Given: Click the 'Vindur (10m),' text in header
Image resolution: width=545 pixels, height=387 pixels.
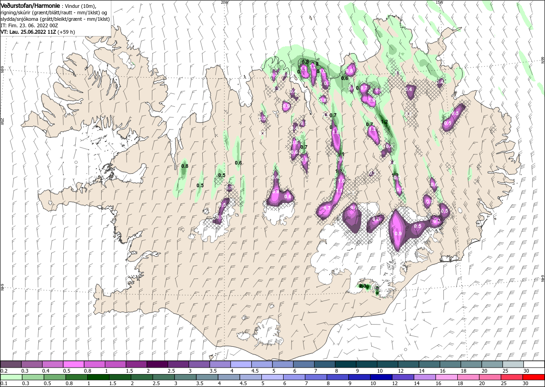Looking at the screenshot, I should pos(81,7).
